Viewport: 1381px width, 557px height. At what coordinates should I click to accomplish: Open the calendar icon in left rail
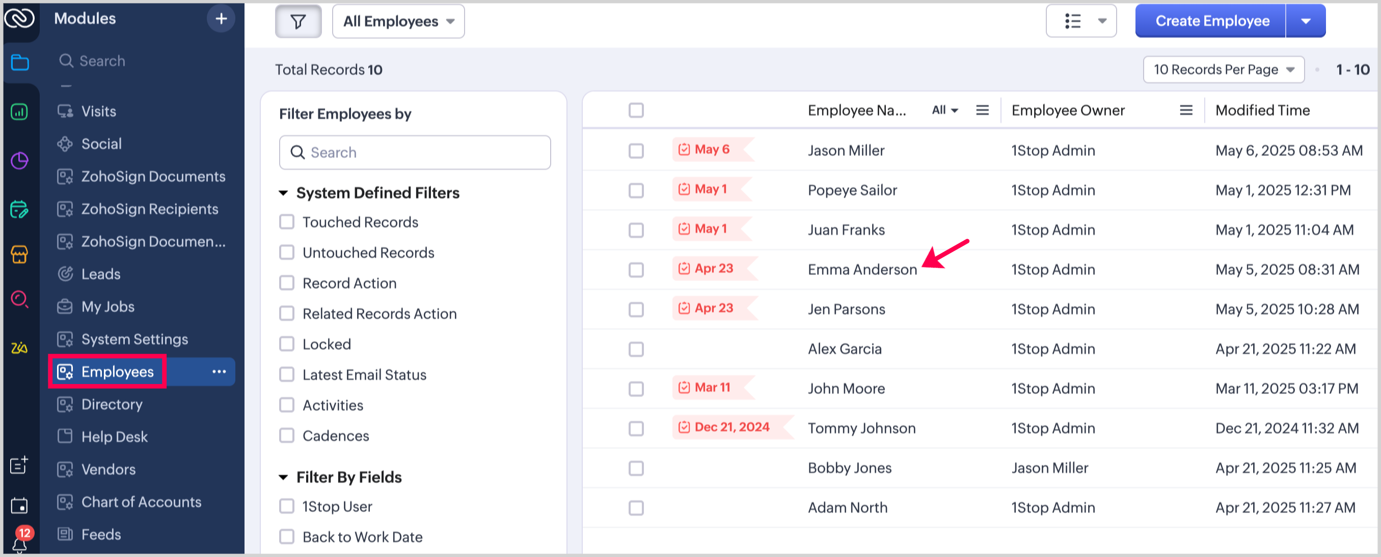(x=19, y=505)
